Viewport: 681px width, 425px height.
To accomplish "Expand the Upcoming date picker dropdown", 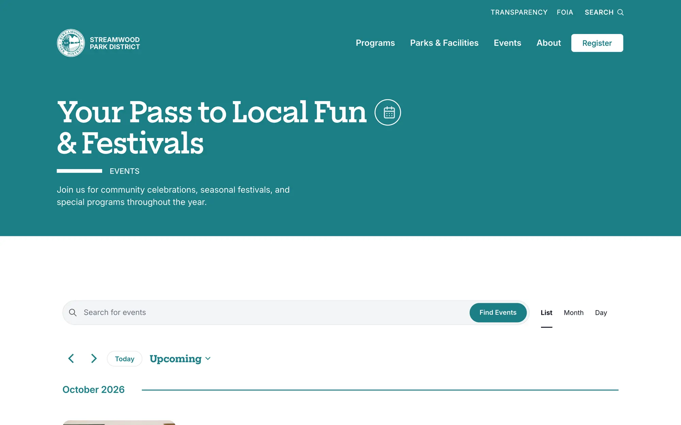I will 180,359.
